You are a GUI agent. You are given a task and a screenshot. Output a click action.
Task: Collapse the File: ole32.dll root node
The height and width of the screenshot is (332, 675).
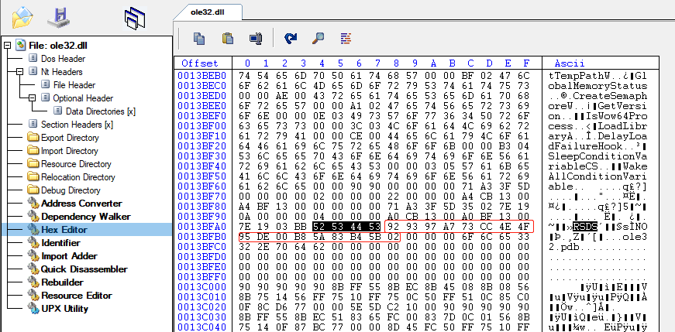tap(7, 45)
